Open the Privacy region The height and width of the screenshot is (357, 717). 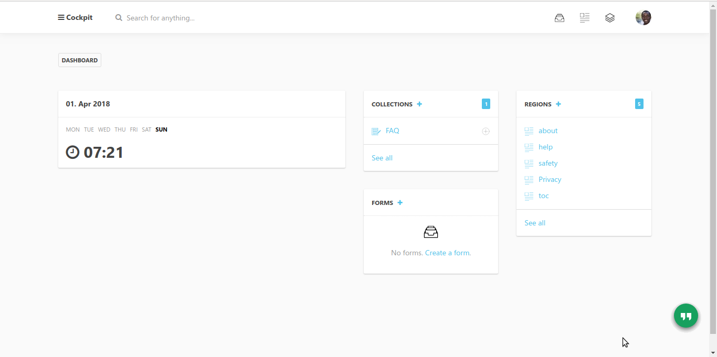550,179
